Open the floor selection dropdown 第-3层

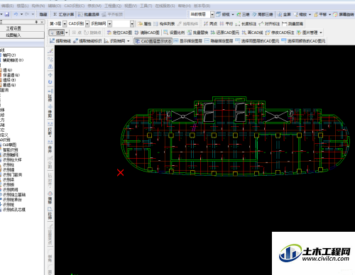coord(58,23)
